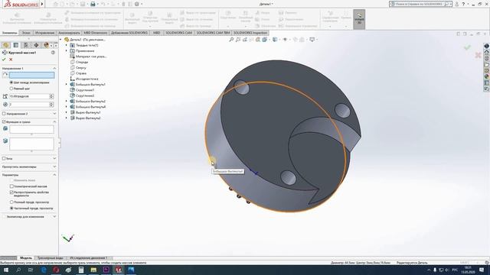Screen dimensions: 490x275
Task: Toggle the Instant 3D button
Action: click(359, 19)
